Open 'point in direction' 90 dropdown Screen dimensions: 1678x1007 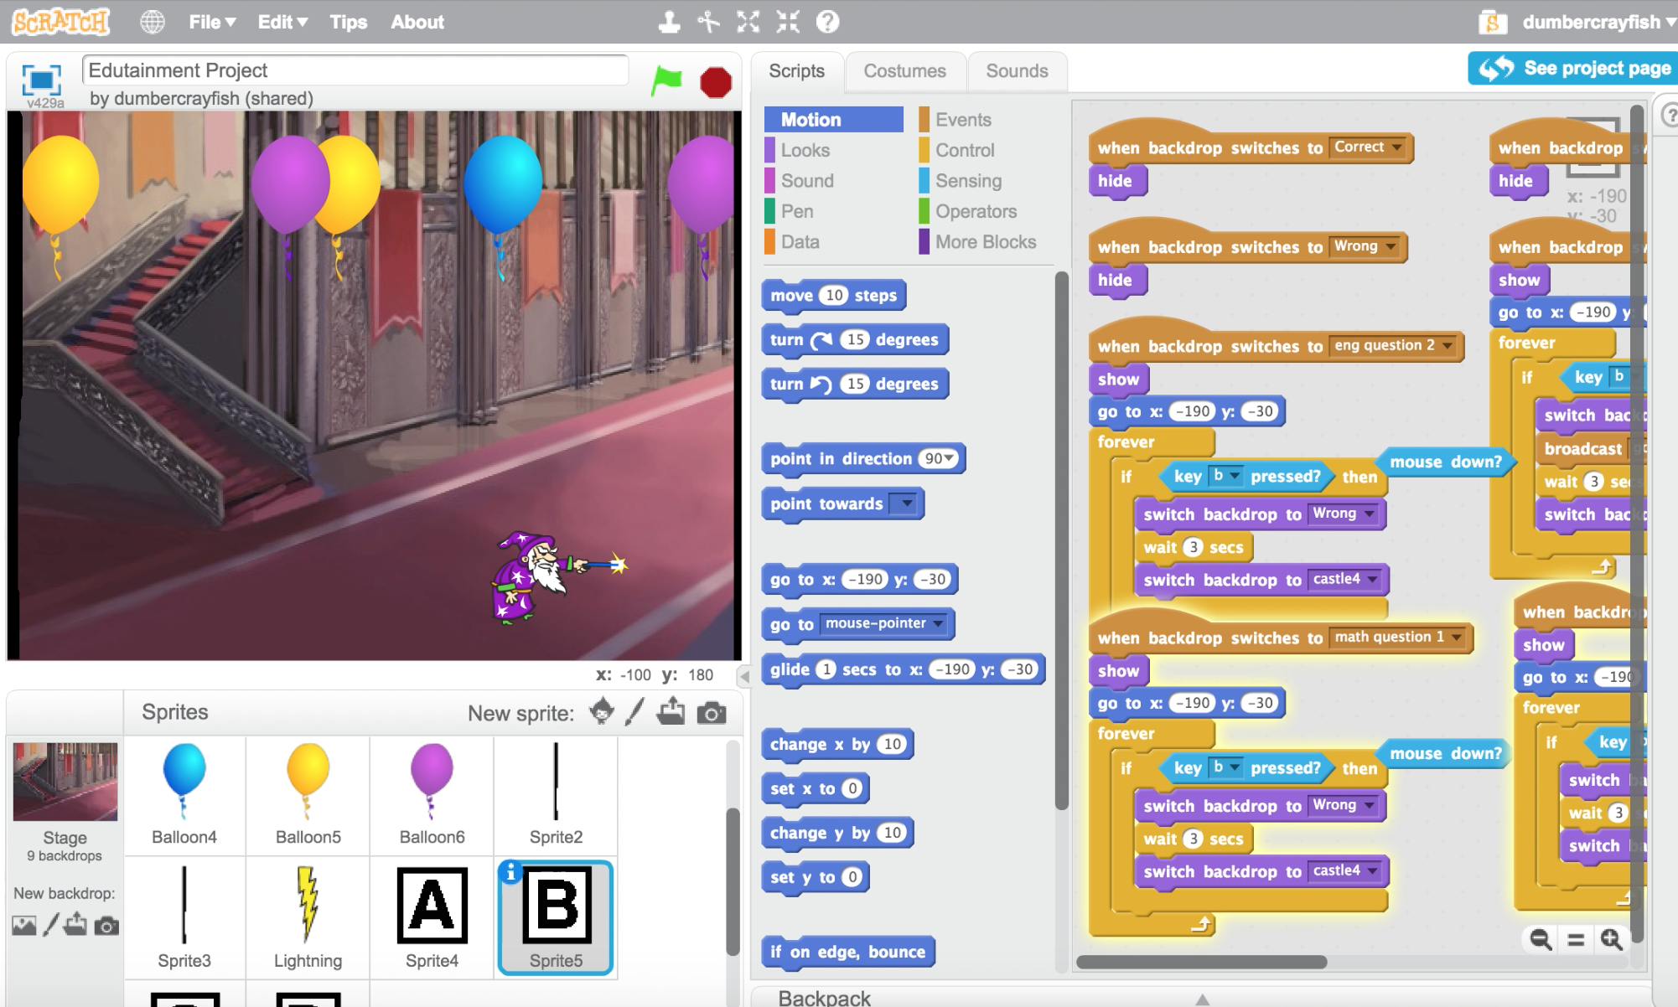pyautogui.click(x=949, y=459)
